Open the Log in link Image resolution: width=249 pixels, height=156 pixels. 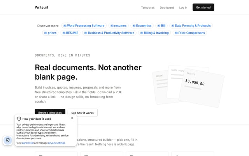(x=183, y=8)
